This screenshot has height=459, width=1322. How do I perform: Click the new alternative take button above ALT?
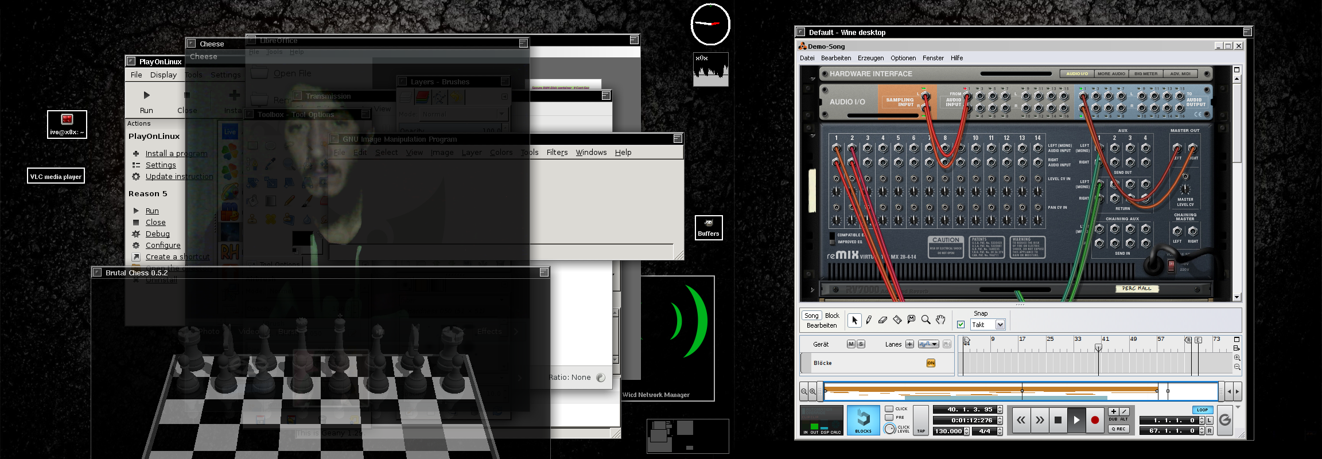pos(1125,411)
